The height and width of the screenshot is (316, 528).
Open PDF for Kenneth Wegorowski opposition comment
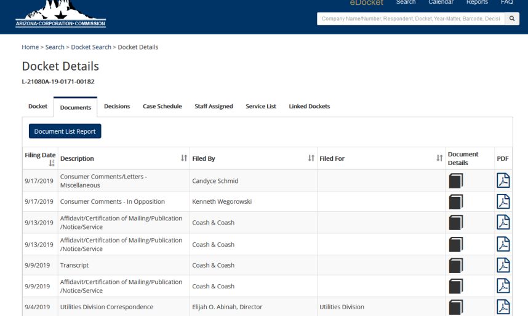point(503,202)
